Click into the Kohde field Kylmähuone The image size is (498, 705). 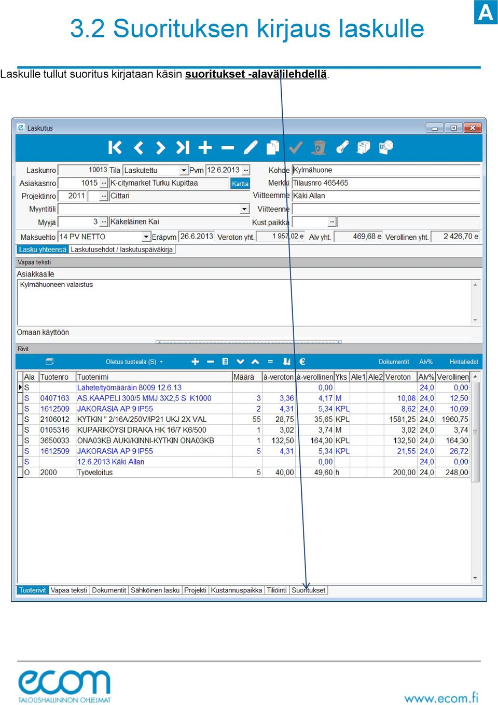click(386, 170)
